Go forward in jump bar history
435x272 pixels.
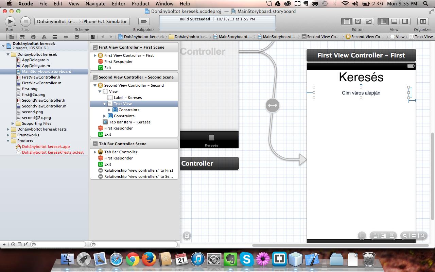pos(111,37)
